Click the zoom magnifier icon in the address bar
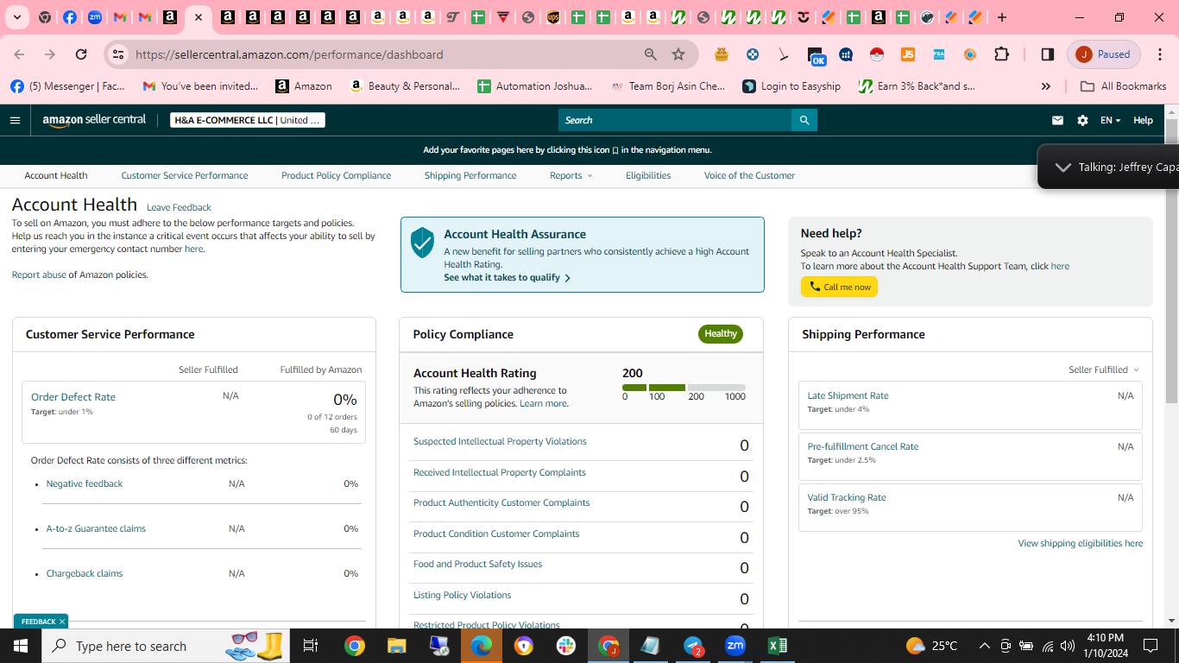Viewport: 1179px width, 663px height. 651,54
